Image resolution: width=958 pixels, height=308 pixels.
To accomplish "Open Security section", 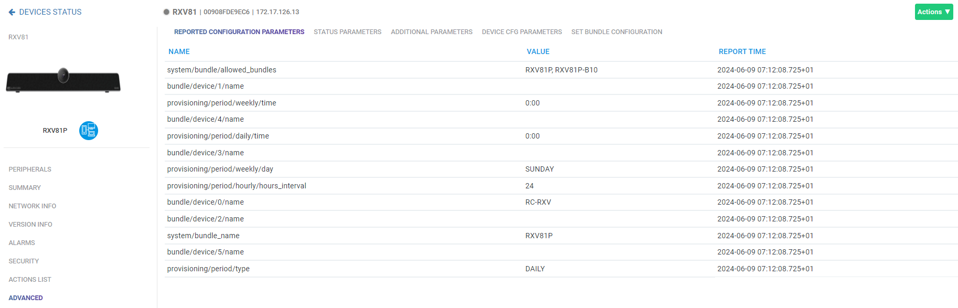I will click(x=24, y=261).
